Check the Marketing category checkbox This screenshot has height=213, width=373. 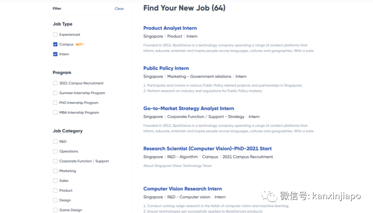point(55,171)
